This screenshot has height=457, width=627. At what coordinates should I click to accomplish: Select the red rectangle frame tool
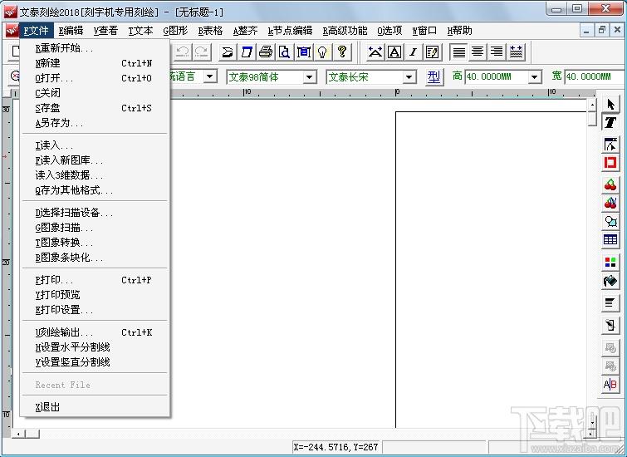(x=610, y=163)
